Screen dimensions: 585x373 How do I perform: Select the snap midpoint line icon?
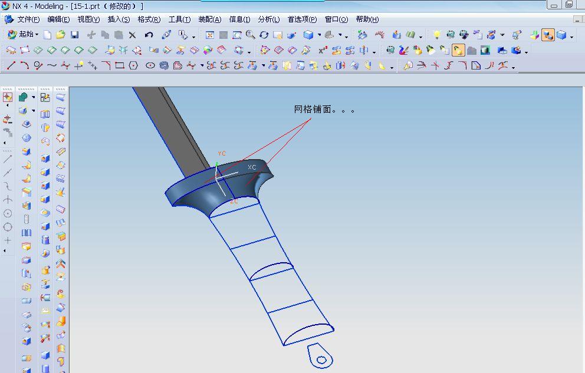point(8,173)
